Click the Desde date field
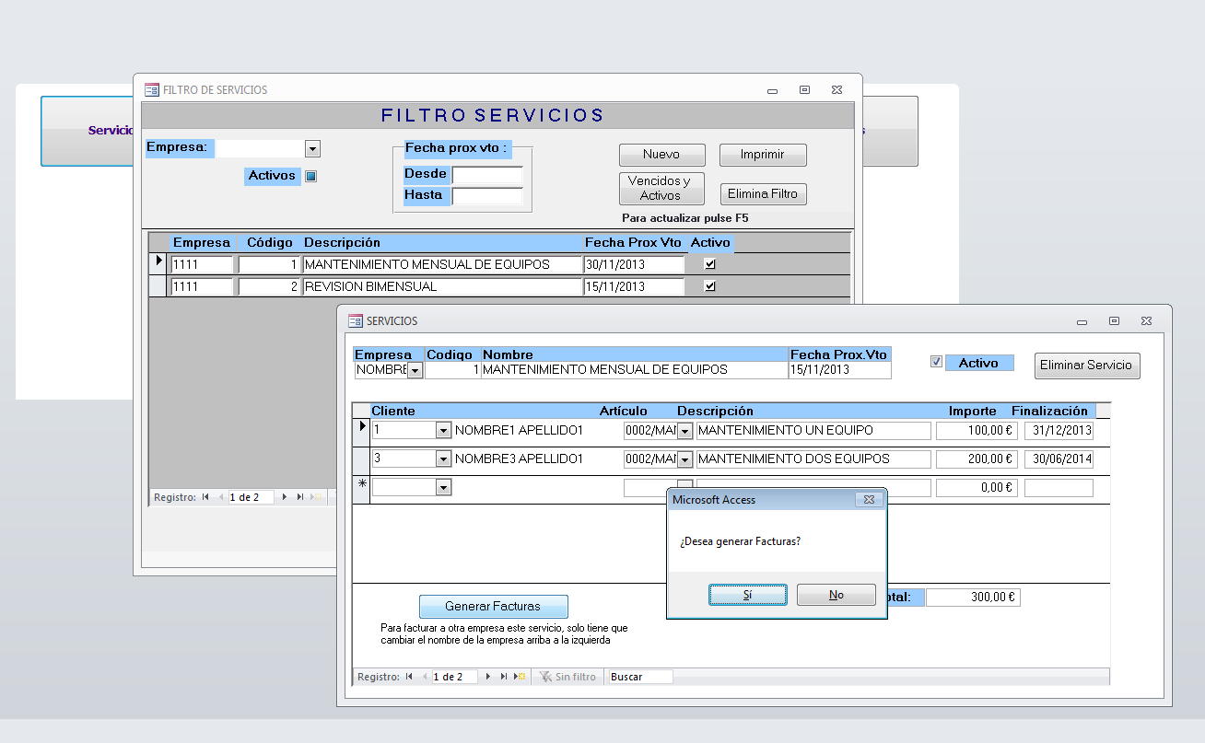1205x743 pixels. (x=487, y=174)
